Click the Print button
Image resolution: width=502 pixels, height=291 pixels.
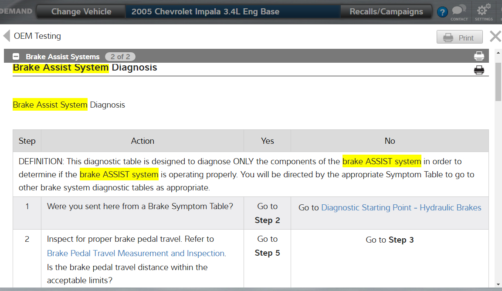(x=459, y=37)
